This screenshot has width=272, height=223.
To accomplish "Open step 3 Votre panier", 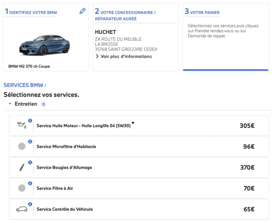I will [x=202, y=12].
